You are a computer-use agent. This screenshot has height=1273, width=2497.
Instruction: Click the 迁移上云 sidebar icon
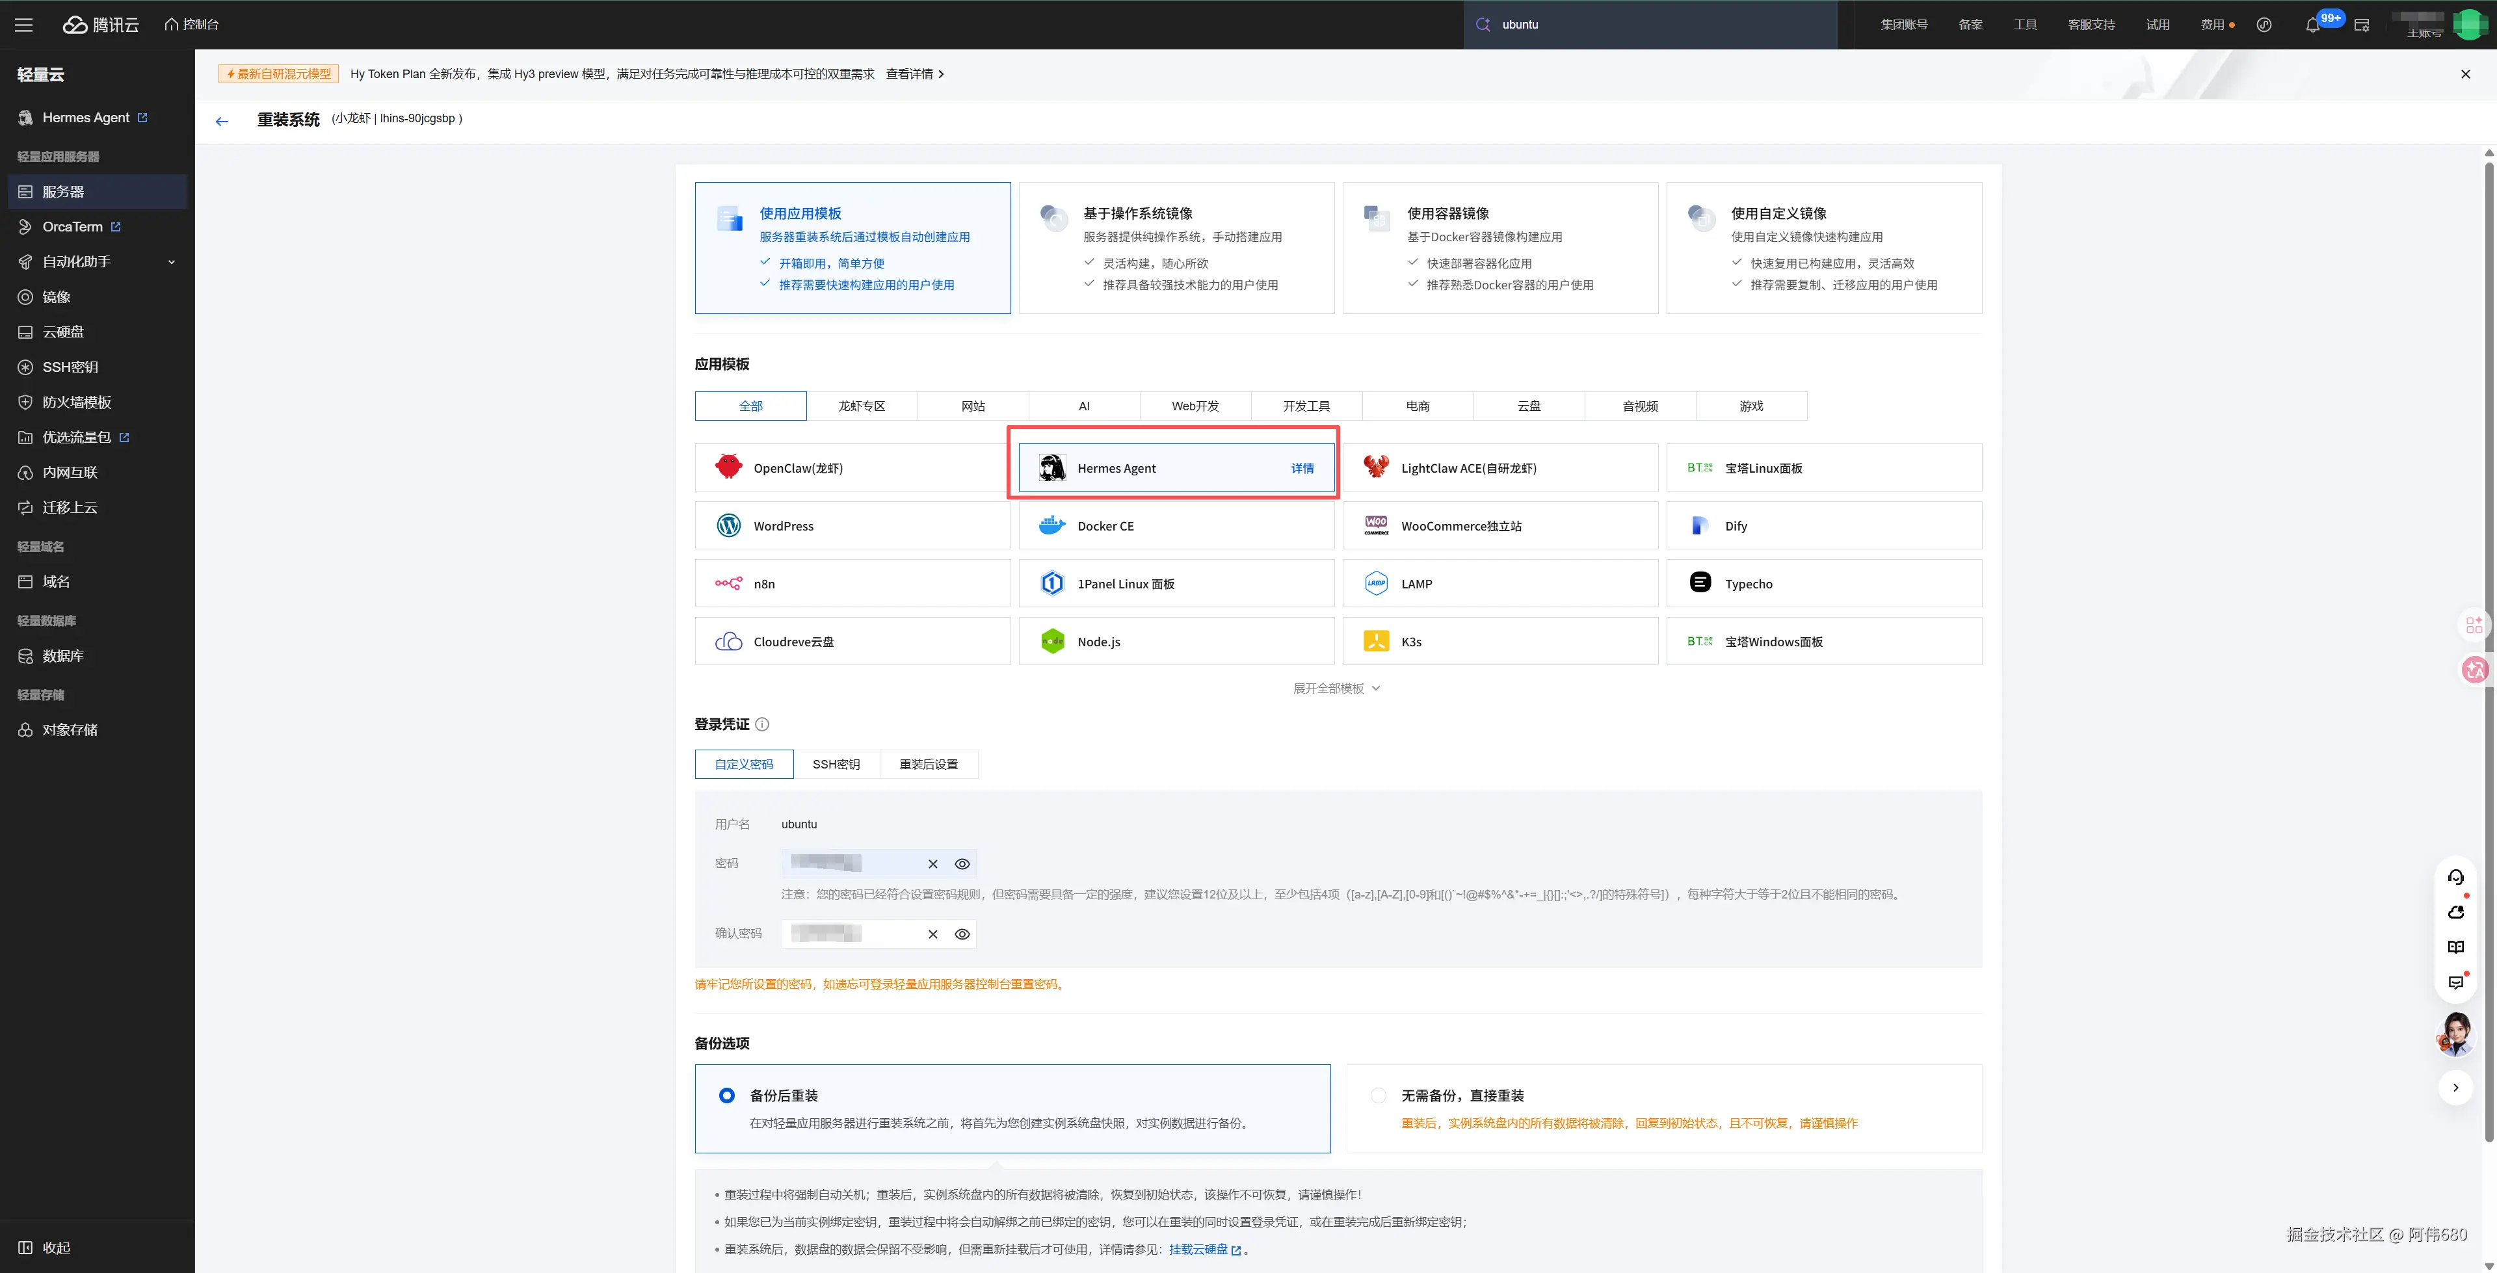point(25,508)
